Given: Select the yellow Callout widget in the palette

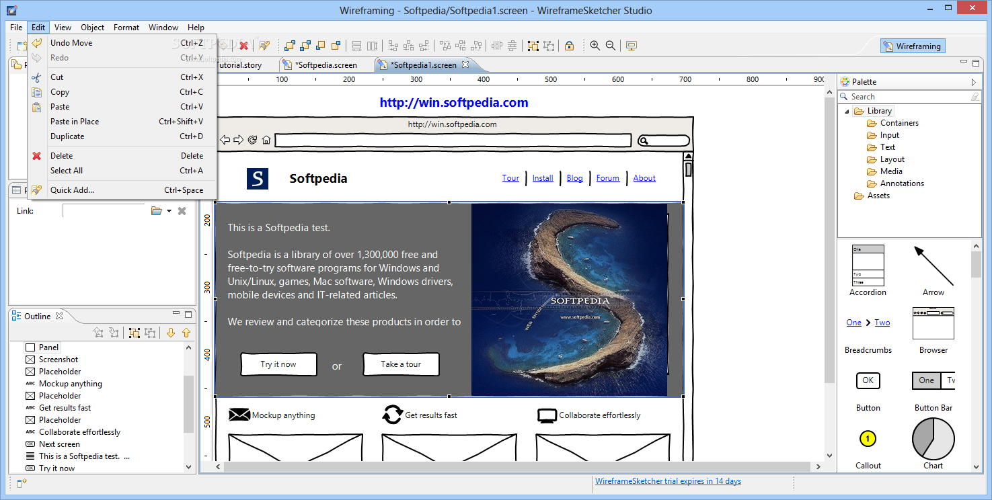Looking at the screenshot, I should click(x=868, y=450).
